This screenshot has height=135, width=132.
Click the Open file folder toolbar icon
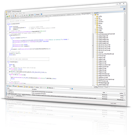coord(9,16)
